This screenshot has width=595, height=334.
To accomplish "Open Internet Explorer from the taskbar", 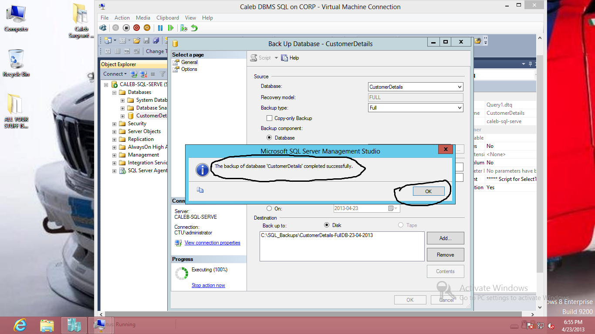I will (x=20, y=325).
